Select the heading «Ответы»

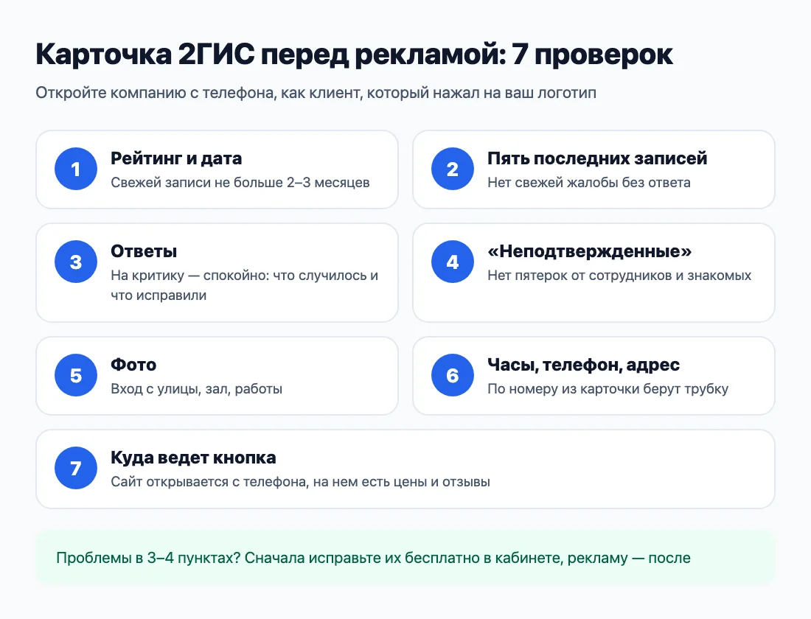[144, 251]
